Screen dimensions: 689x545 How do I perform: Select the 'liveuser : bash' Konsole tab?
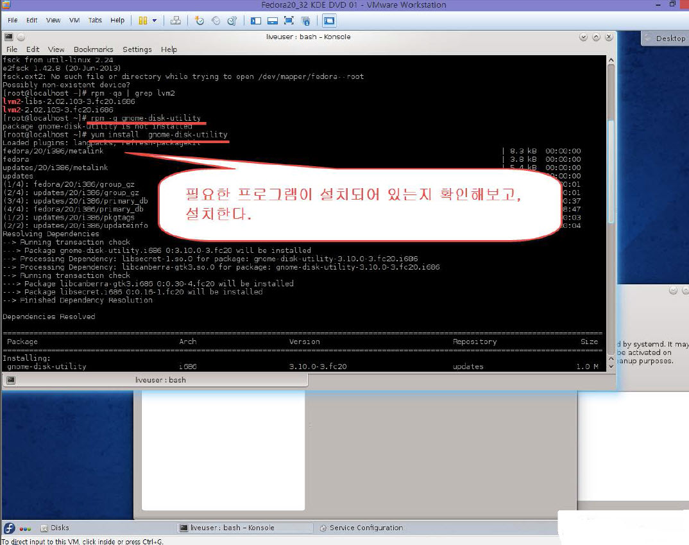click(x=155, y=380)
